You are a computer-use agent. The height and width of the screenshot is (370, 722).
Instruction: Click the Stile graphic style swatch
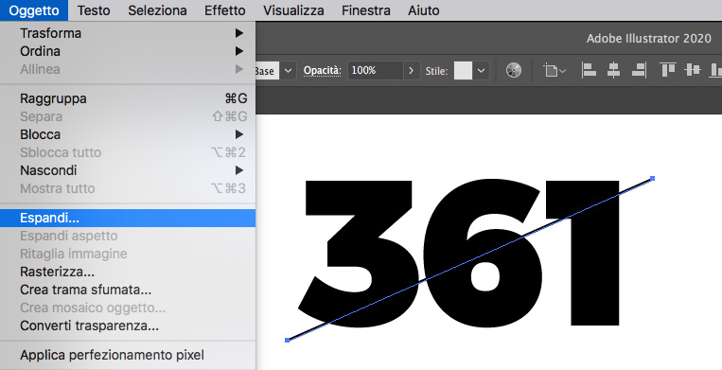point(463,71)
